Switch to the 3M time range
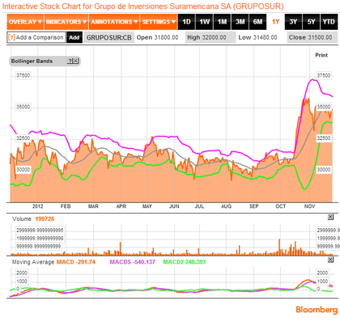The height and width of the screenshot is (322, 340). pos(240,22)
